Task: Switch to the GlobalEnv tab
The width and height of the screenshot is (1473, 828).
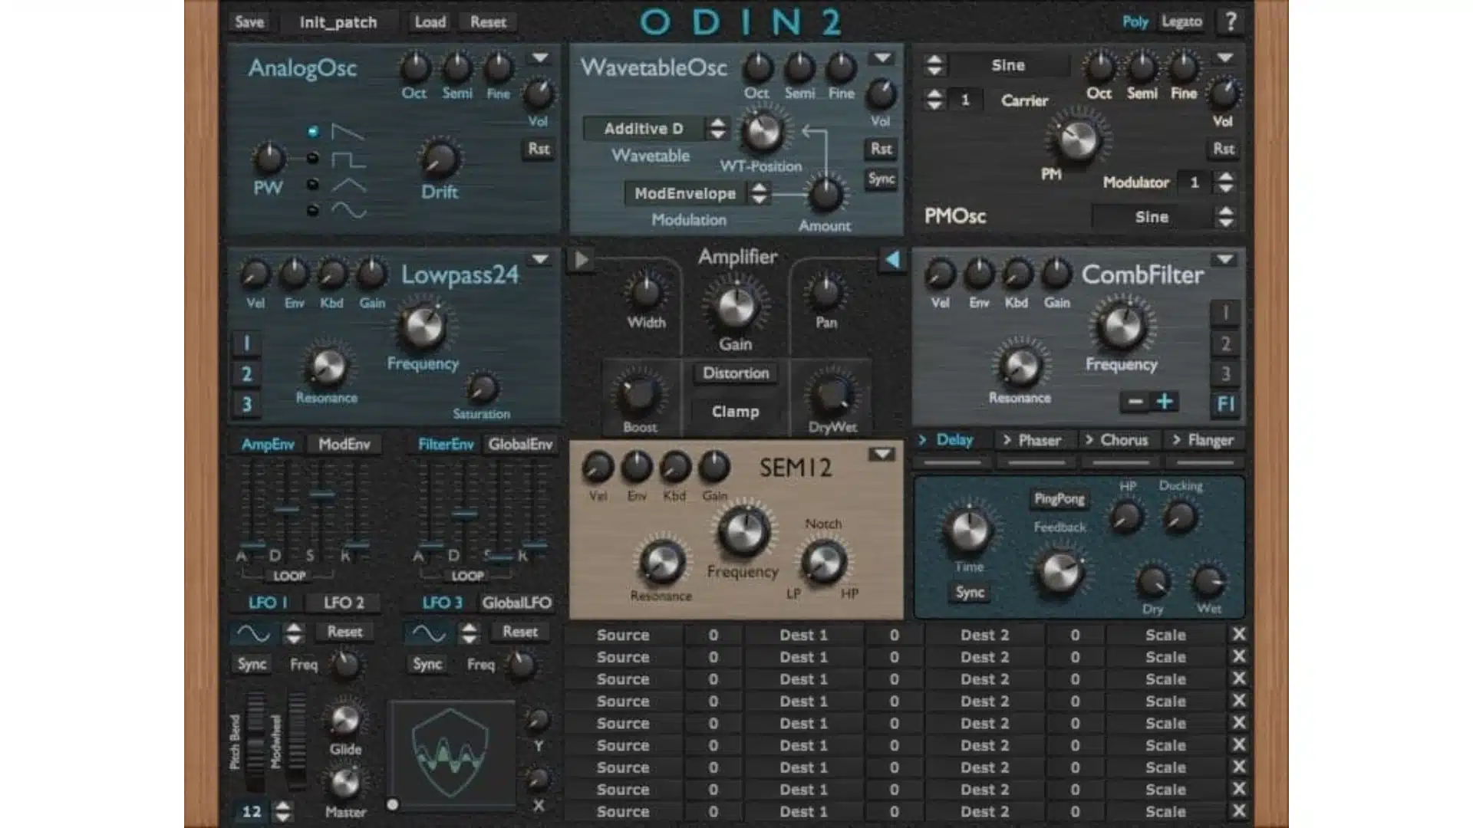Action: point(520,444)
